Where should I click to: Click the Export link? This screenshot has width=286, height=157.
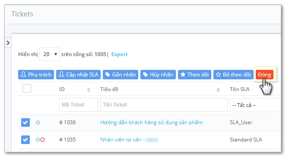click(120, 54)
